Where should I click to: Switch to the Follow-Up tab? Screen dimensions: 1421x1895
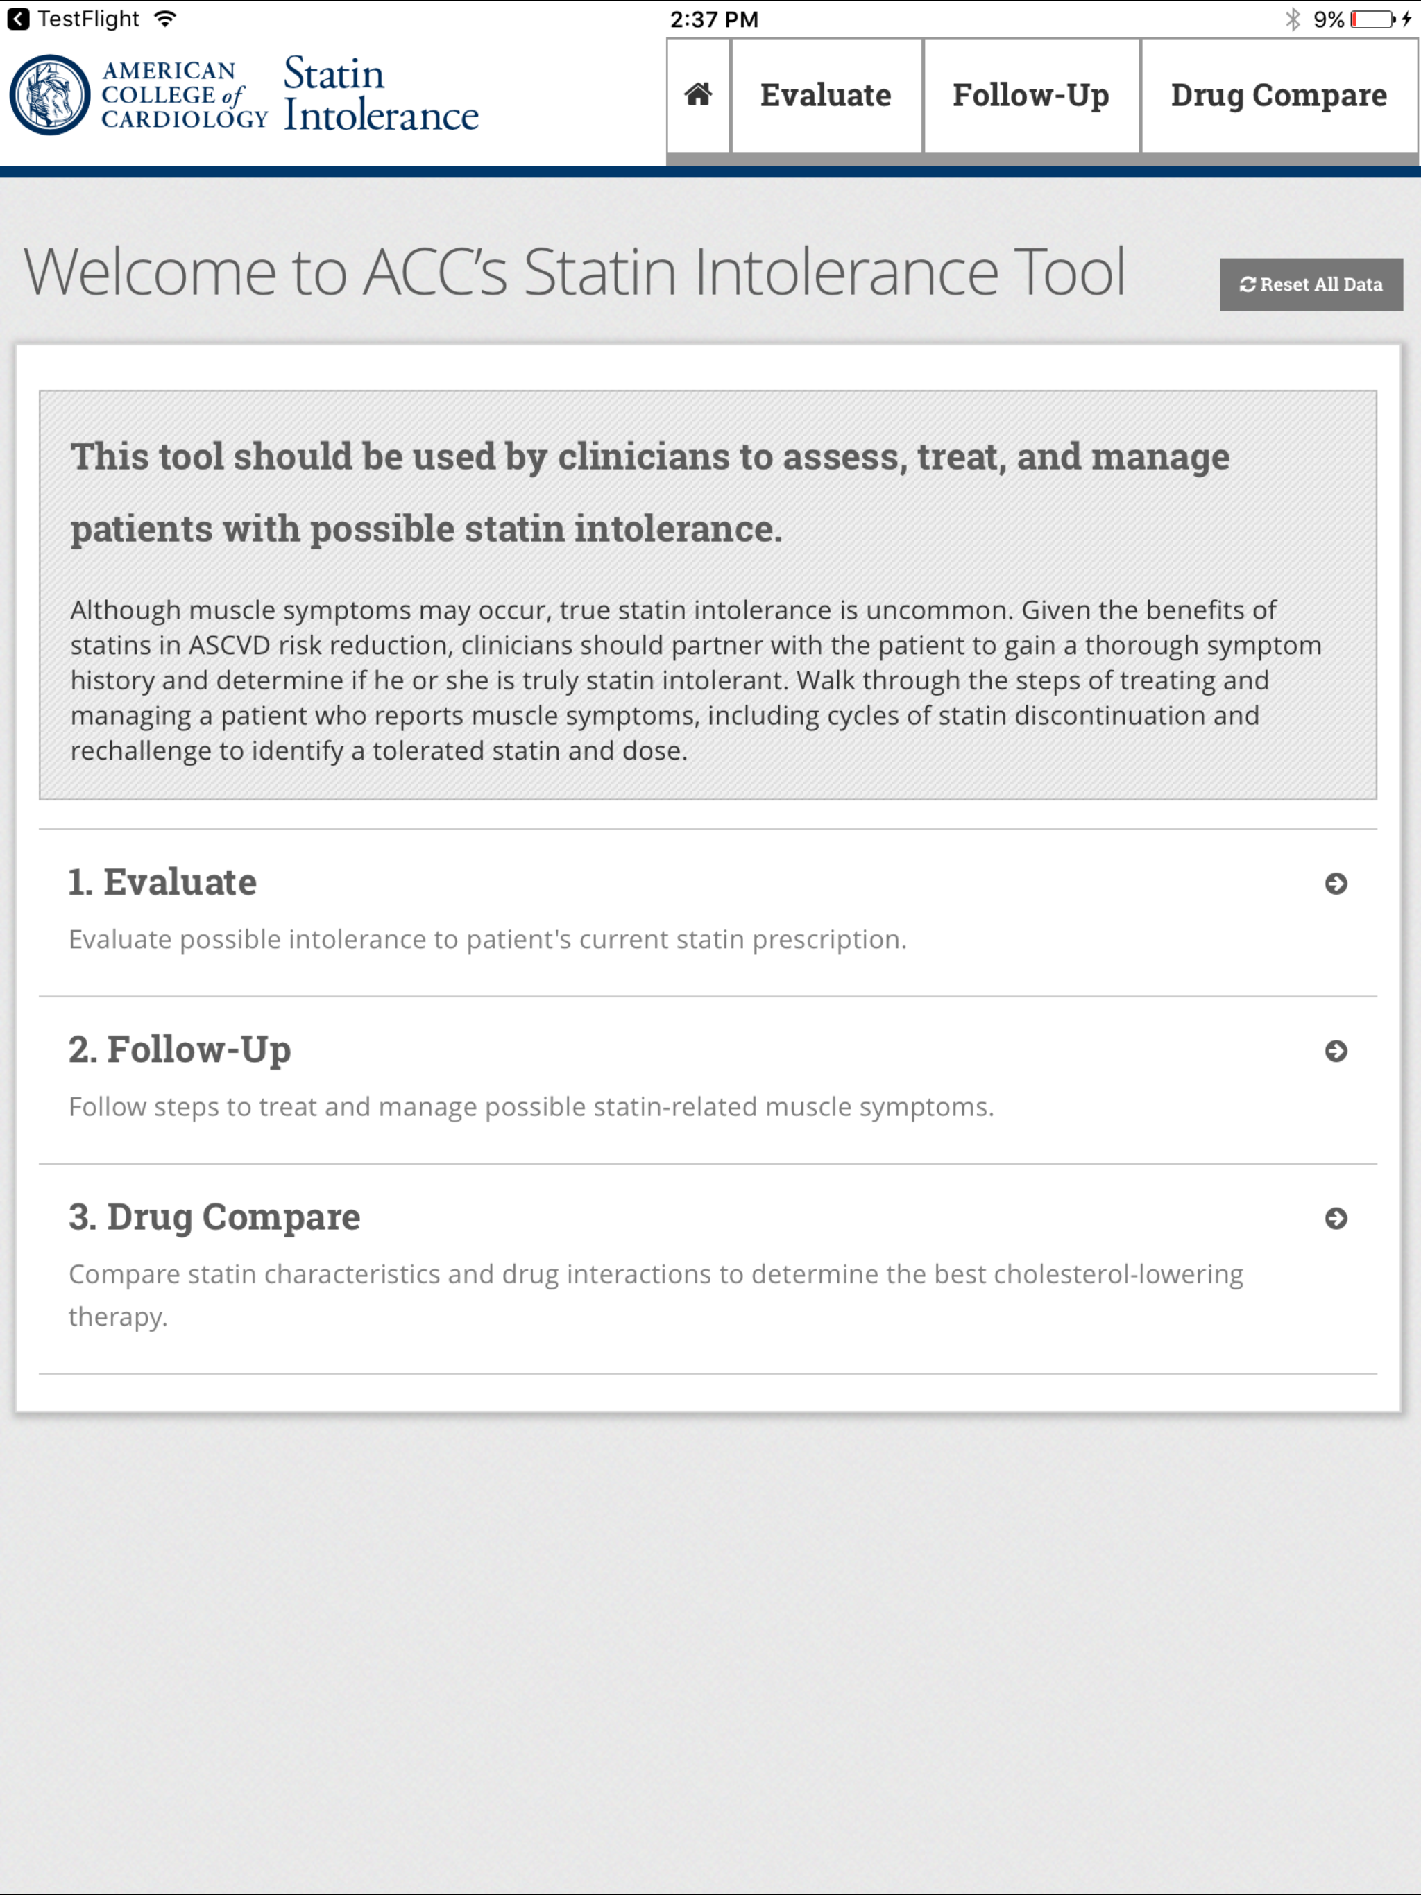point(1031,95)
